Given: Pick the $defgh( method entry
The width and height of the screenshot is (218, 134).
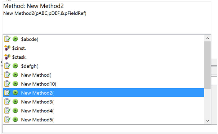Looking at the screenshot, I should pos(103,66).
